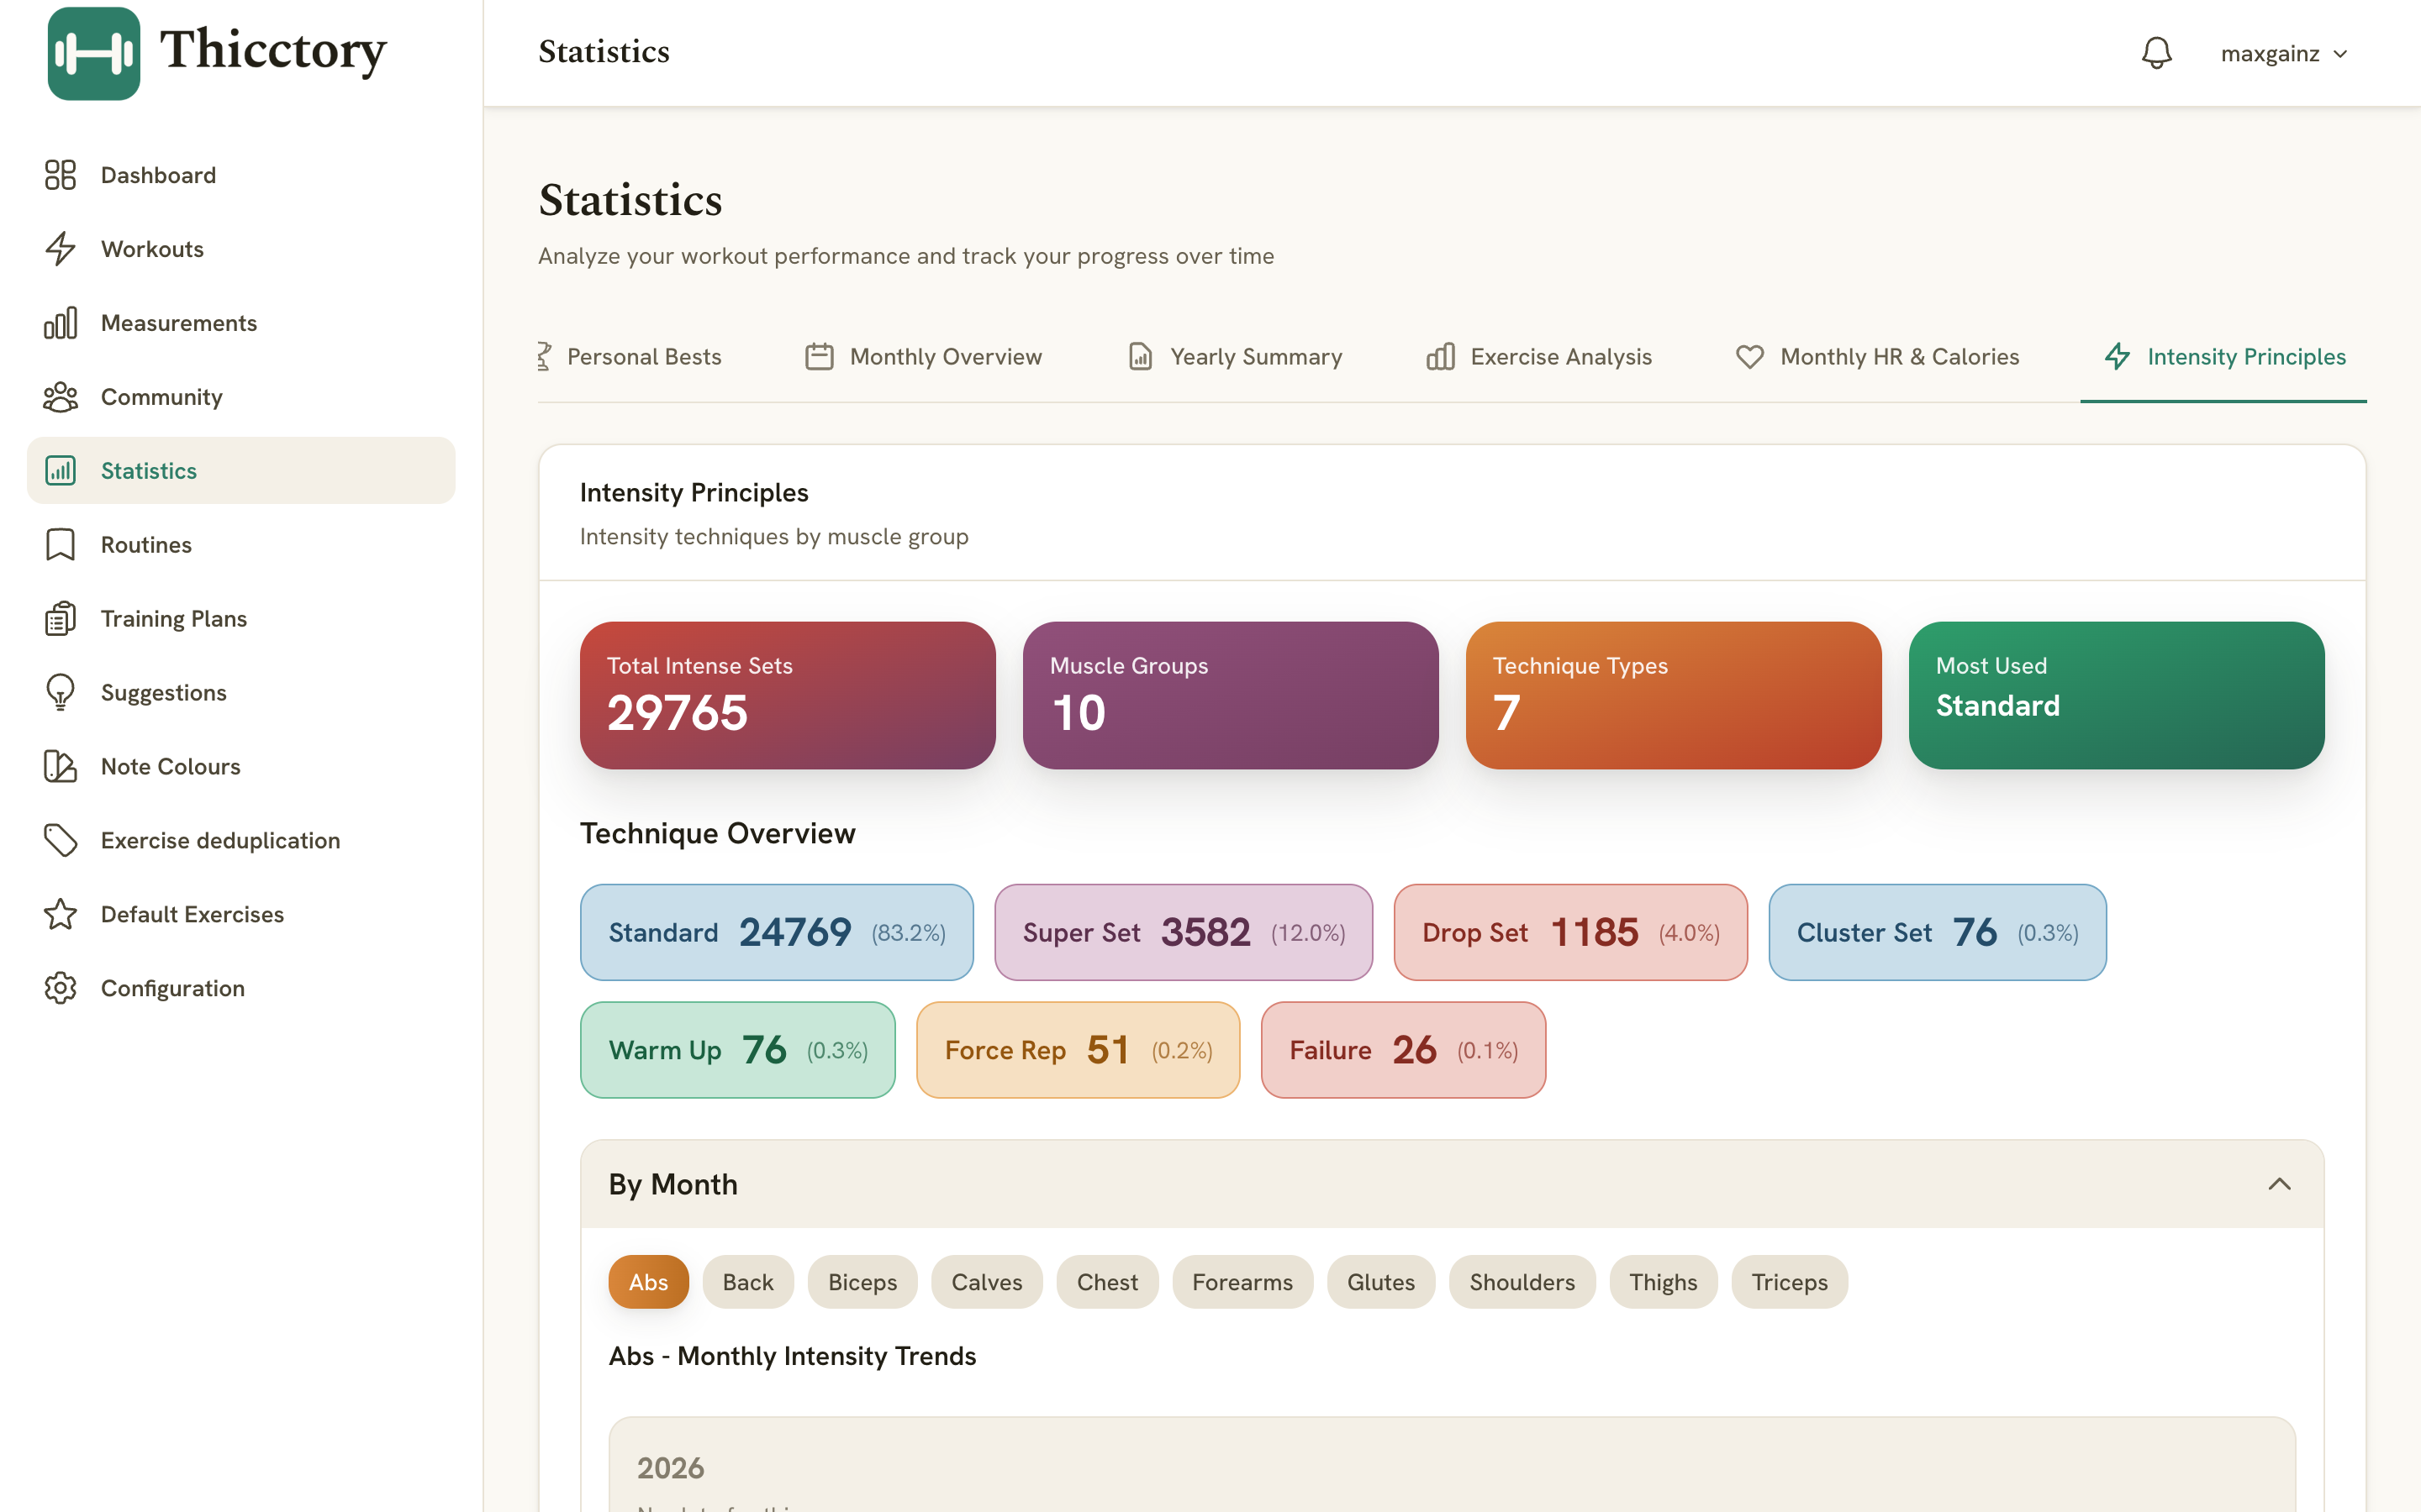Click the Intensity Principles lightning icon
2421x1512 pixels.
pyautogui.click(x=2117, y=357)
